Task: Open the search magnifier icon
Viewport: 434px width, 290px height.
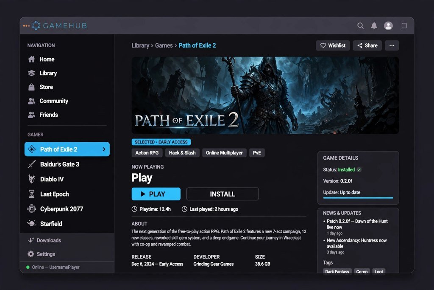Action: 360,26
